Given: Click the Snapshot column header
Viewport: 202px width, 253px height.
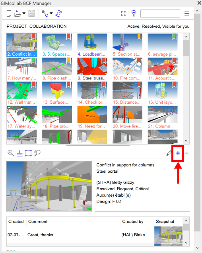Looking at the screenshot, I should (x=168, y=222).
